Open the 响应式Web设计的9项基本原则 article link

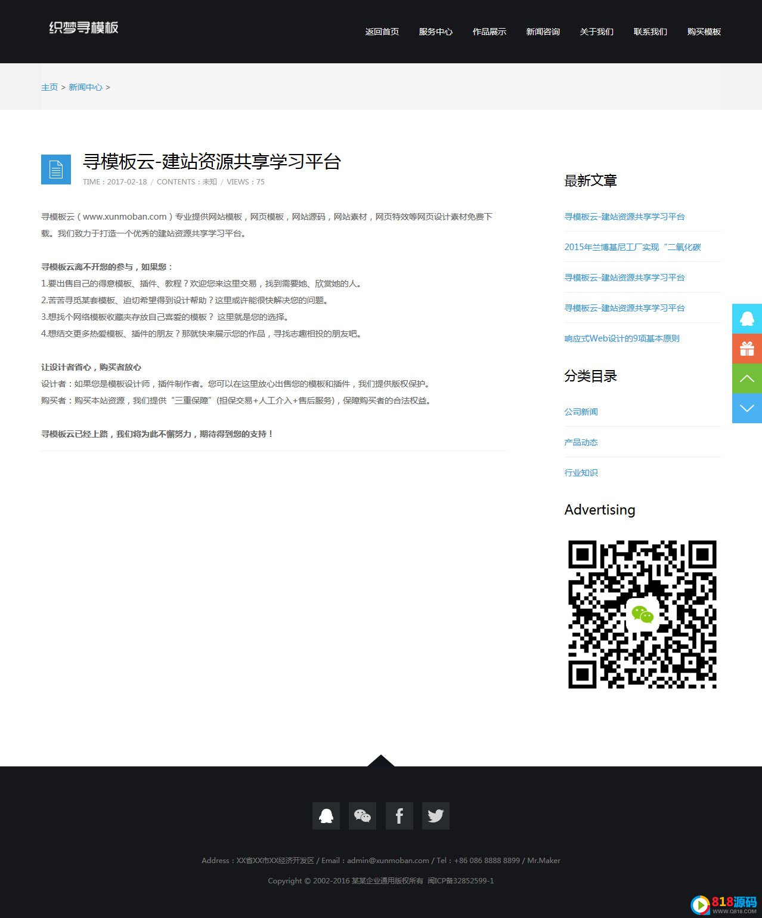(x=622, y=338)
